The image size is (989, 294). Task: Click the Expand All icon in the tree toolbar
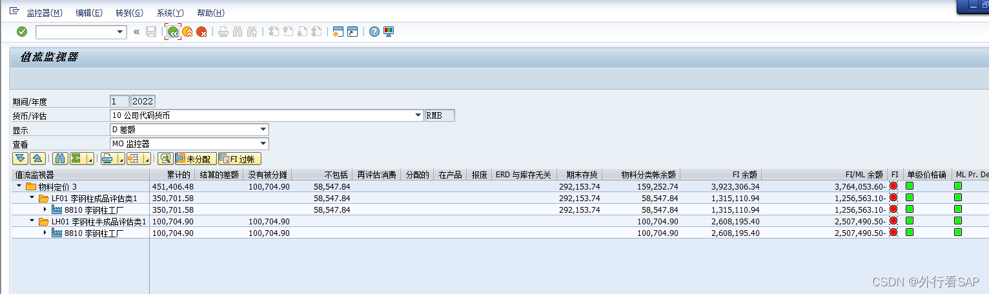20,159
